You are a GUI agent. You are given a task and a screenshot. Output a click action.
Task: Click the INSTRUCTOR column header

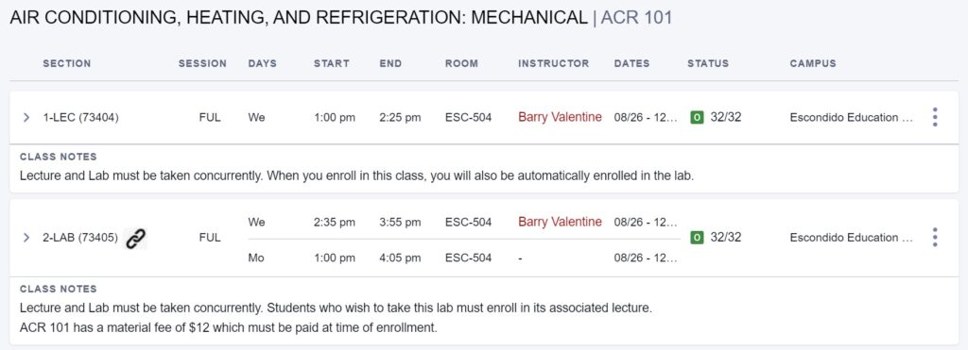(x=554, y=63)
